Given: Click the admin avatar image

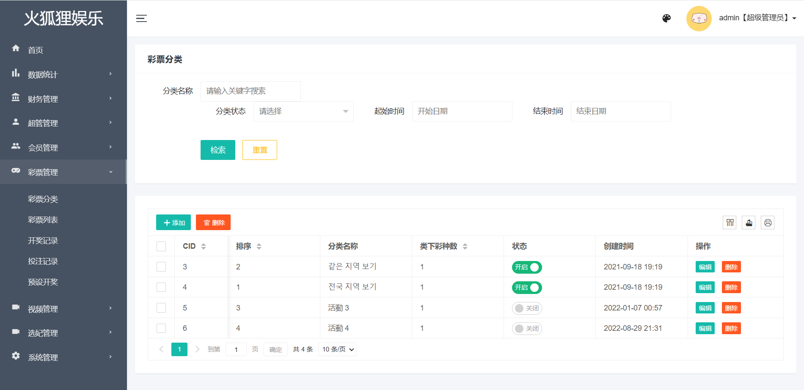Looking at the screenshot, I should (x=699, y=18).
